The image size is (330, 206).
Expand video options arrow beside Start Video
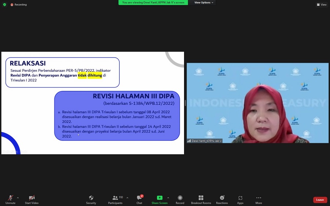tap(39, 198)
